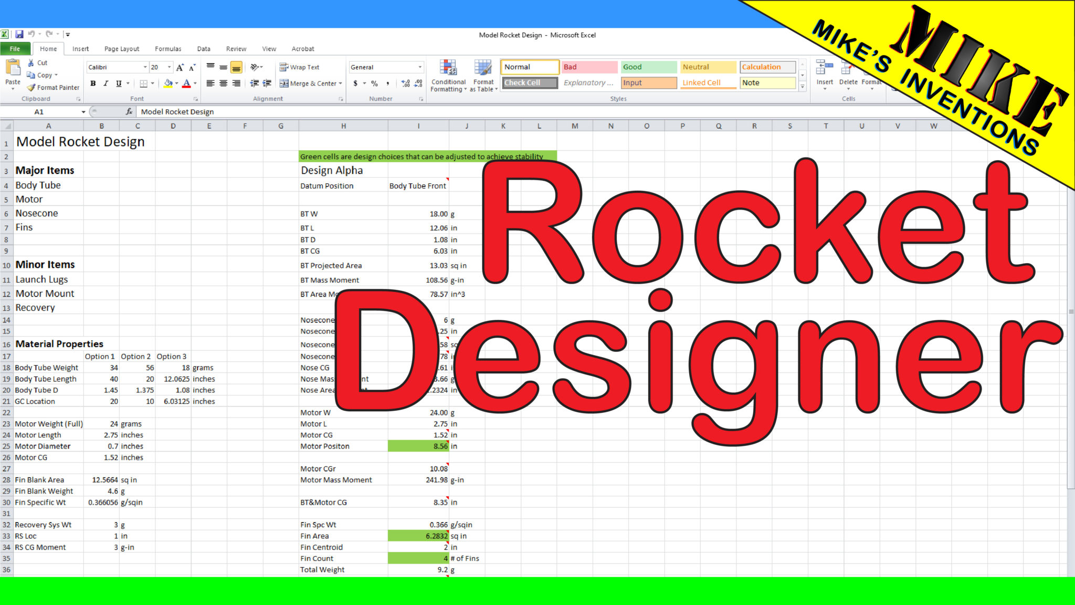Increase font size with the grow font icon
This screenshot has width=1075, height=605.
point(180,67)
